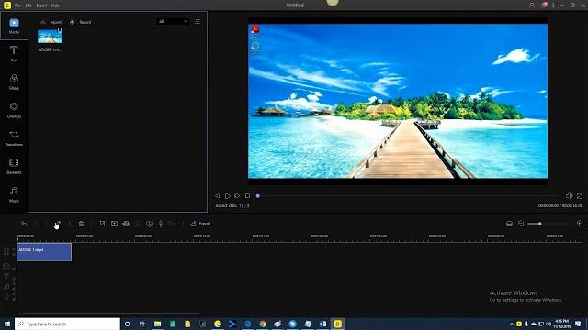The image size is (588, 330).
Task: Open Google Chrome from the taskbar
Action: (263, 324)
